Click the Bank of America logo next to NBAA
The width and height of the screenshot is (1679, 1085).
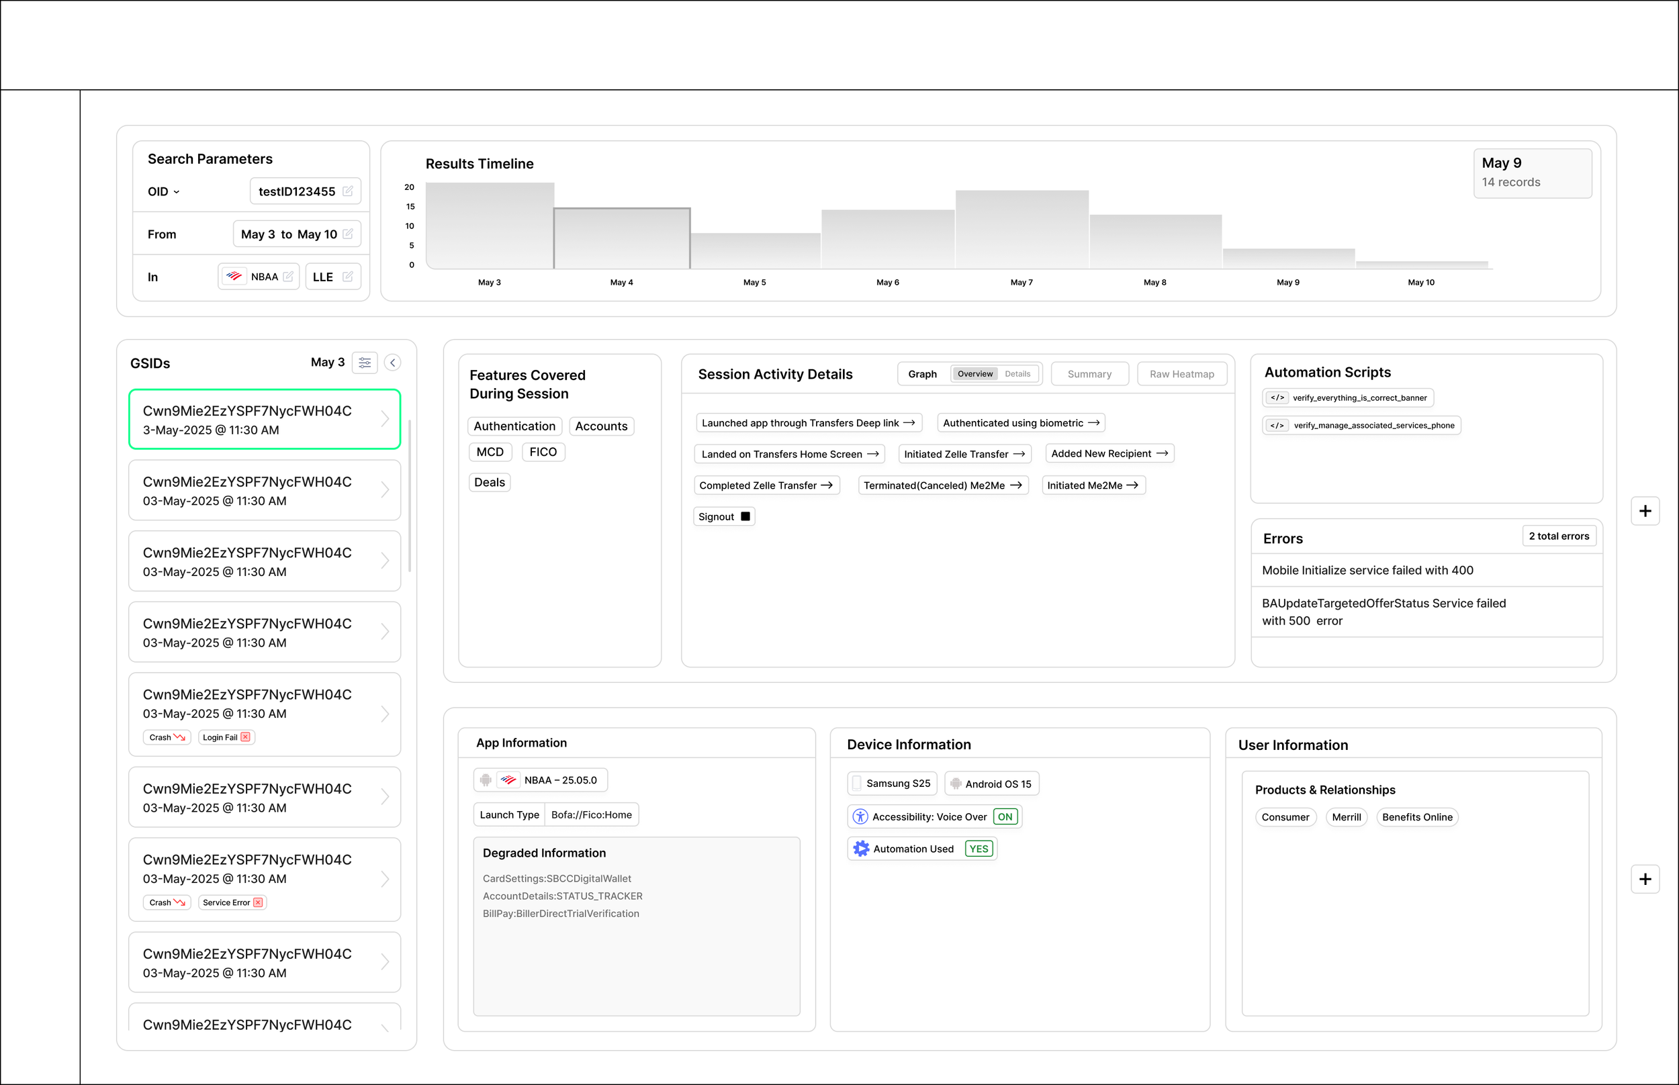tap(234, 276)
